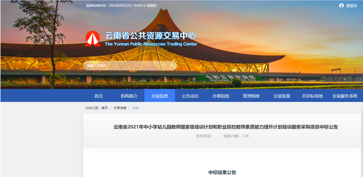The image size is (363, 177).
Task: Click the 云南省公共资源交易中心 site title
Action: point(150,36)
